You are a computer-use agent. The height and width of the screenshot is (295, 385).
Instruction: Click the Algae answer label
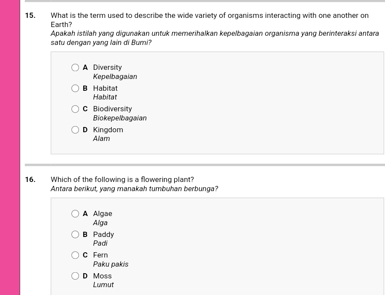tap(102, 214)
